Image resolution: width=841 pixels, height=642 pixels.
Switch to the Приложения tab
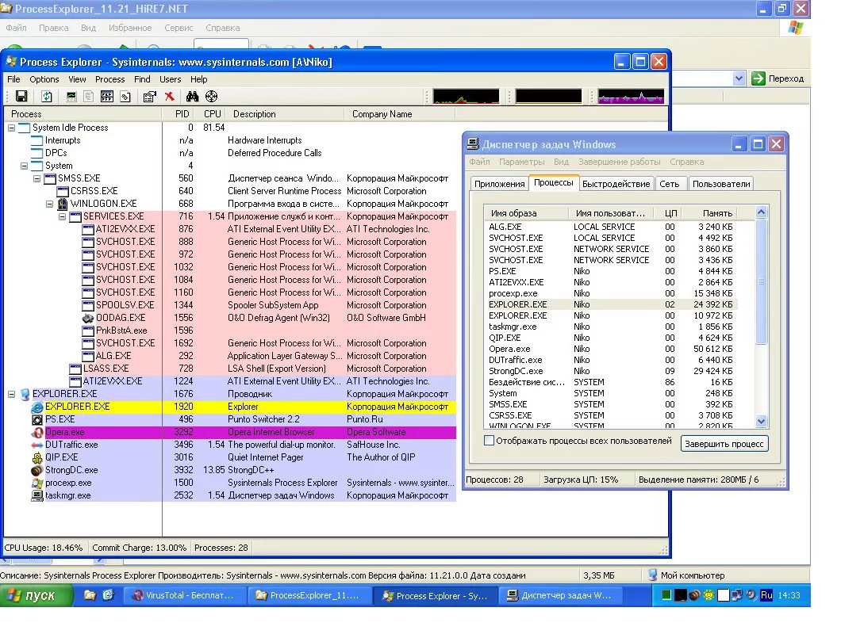[x=499, y=184]
